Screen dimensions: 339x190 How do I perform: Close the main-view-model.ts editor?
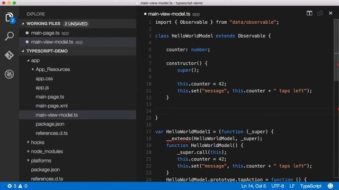tap(331, 13)
